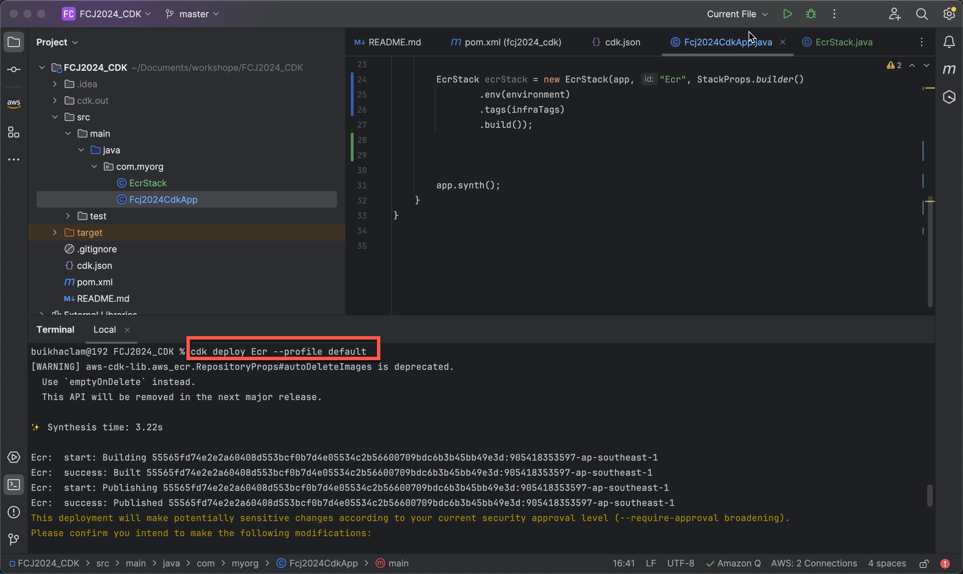The image size is (963, 574).
Task: Open the Amazon Q tool window icon
Action: tap(949, 97)
